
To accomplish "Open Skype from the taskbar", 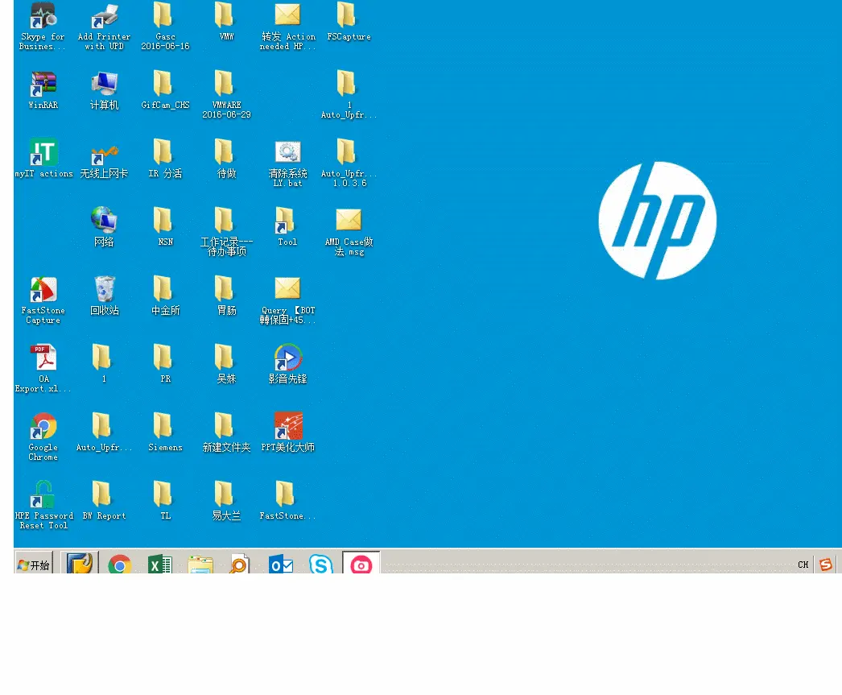I will point(320,564).
